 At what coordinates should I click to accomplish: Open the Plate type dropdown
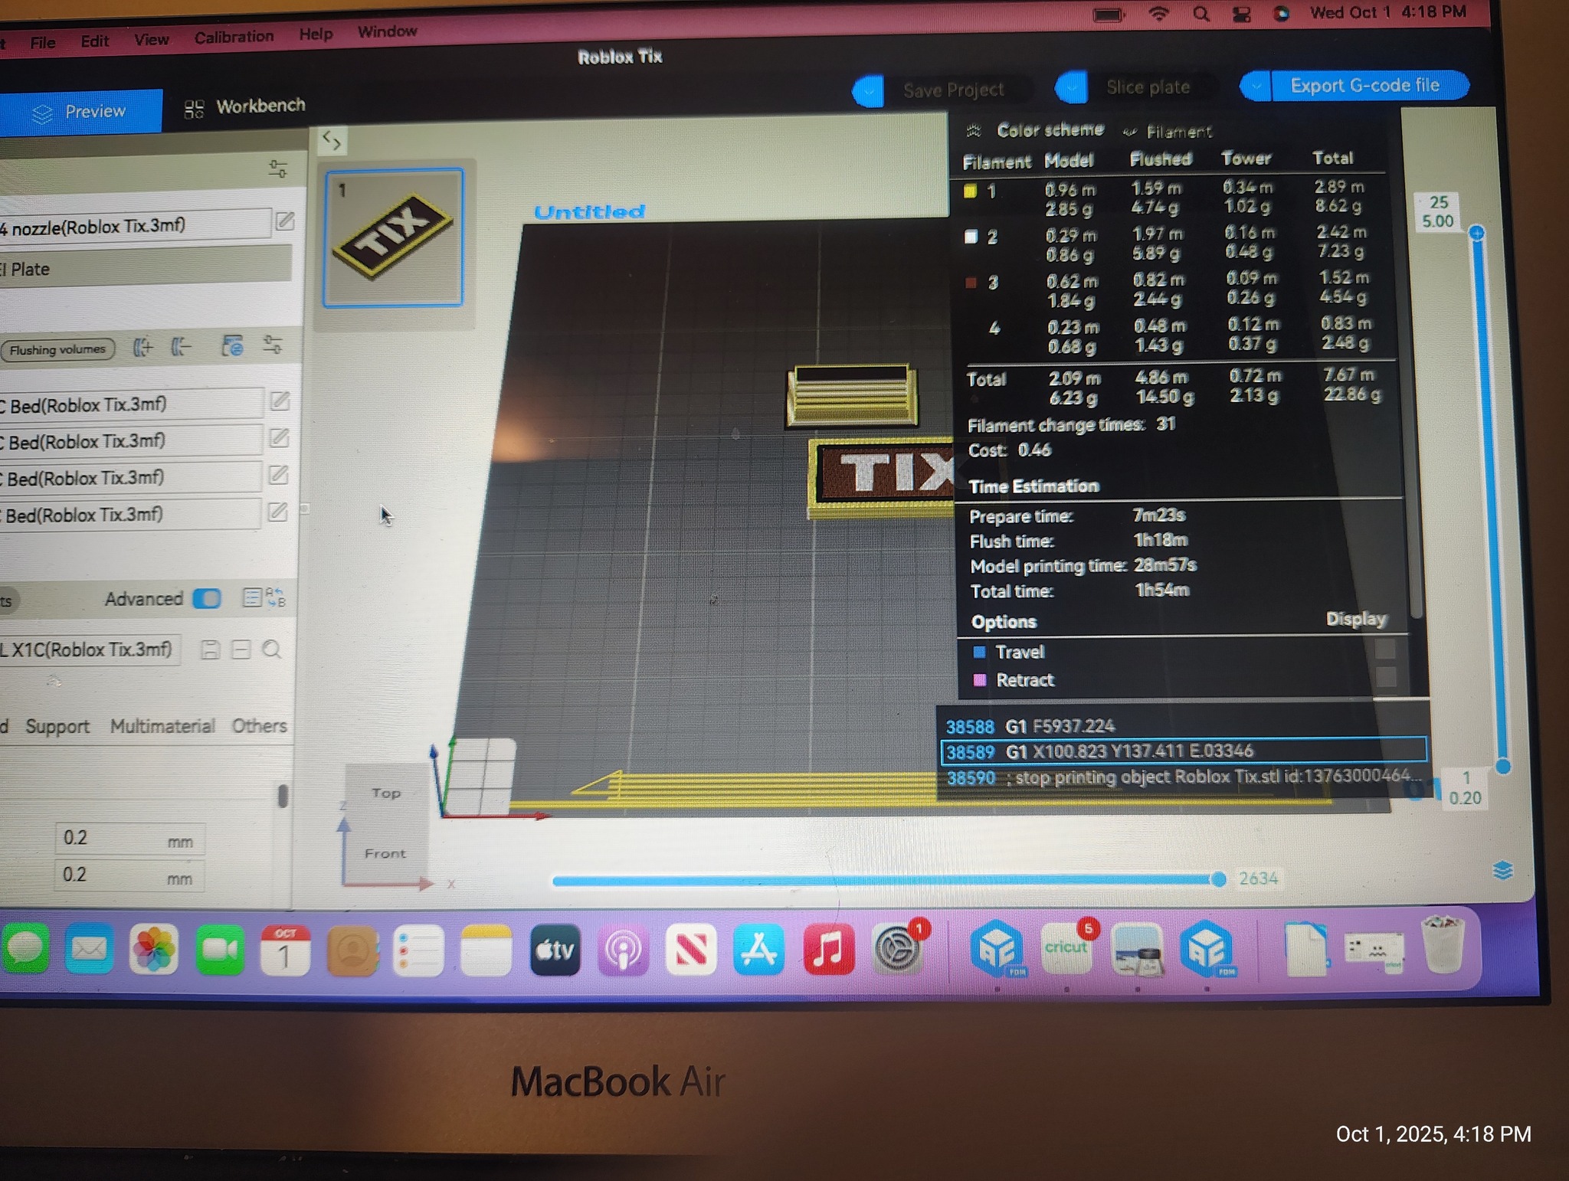[x=146, y=270]
